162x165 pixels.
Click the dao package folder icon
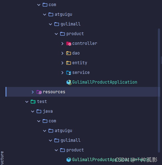[x=69, y=53]
